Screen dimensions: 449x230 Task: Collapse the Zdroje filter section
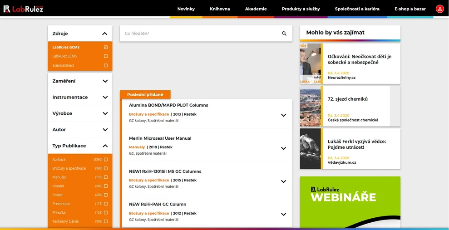(104, 34)
